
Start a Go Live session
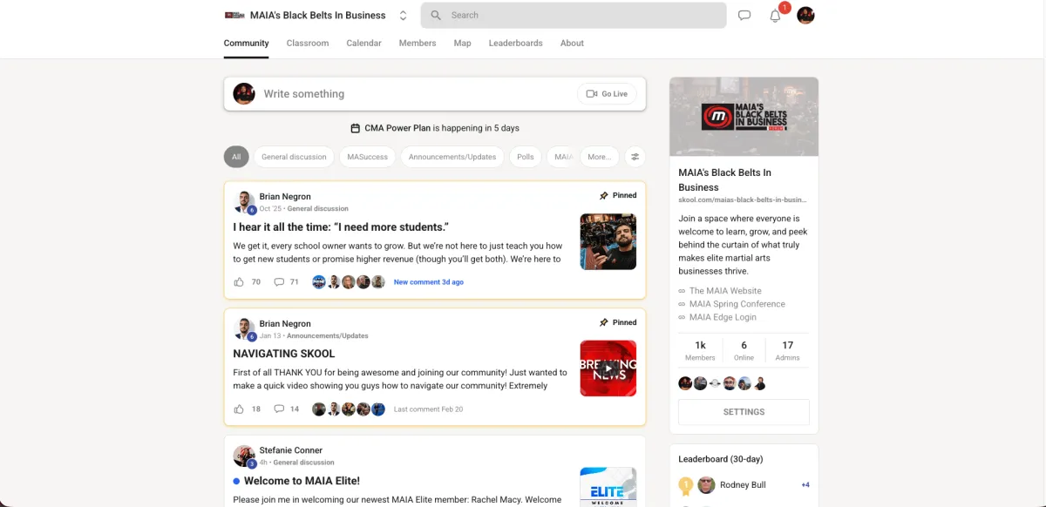coord(607,94)
